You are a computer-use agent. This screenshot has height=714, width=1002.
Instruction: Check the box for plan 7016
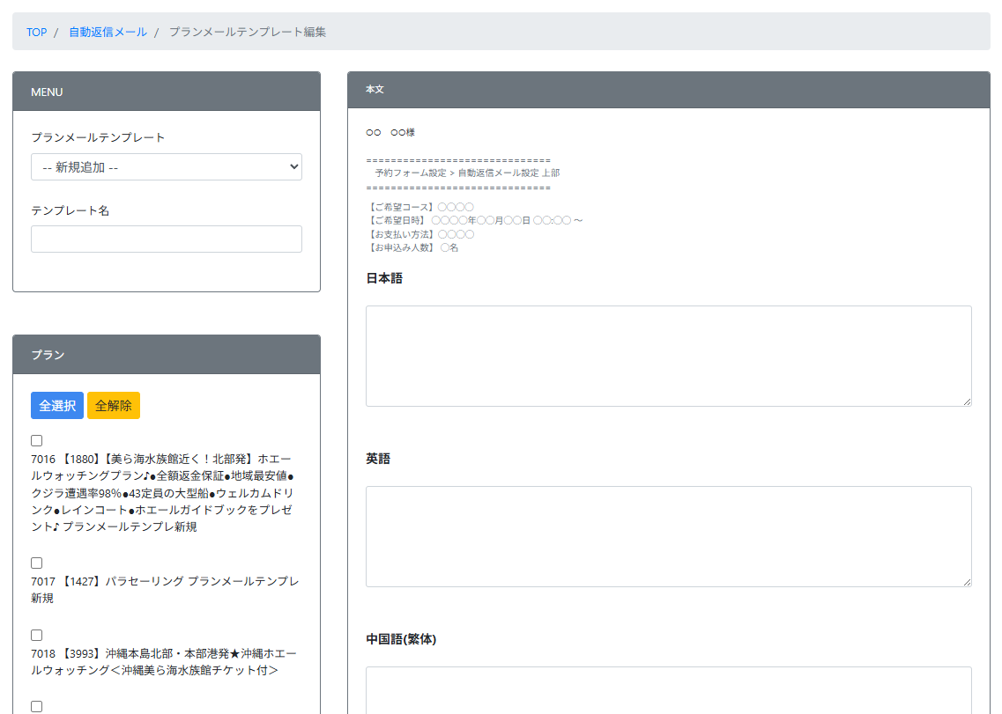[x=37, y=441]
